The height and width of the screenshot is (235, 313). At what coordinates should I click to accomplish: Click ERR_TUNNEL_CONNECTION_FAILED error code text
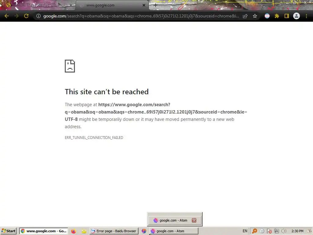(94, 137)
